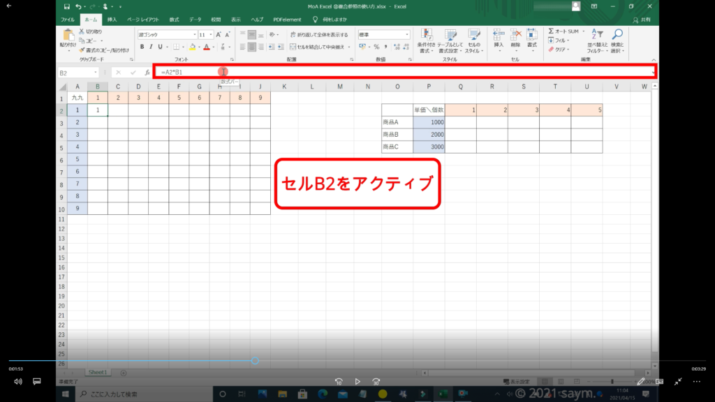Play the video with the play button

click(x=357, y=382)
